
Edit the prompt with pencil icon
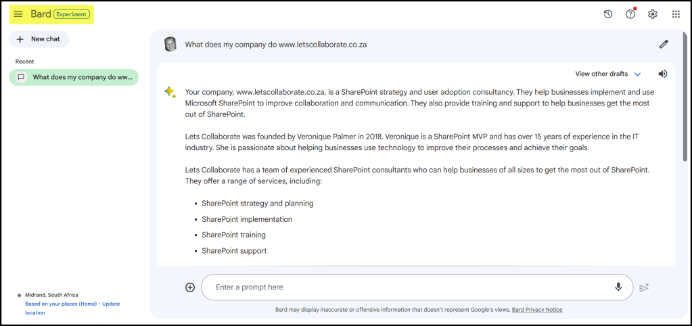click(664, 45)
